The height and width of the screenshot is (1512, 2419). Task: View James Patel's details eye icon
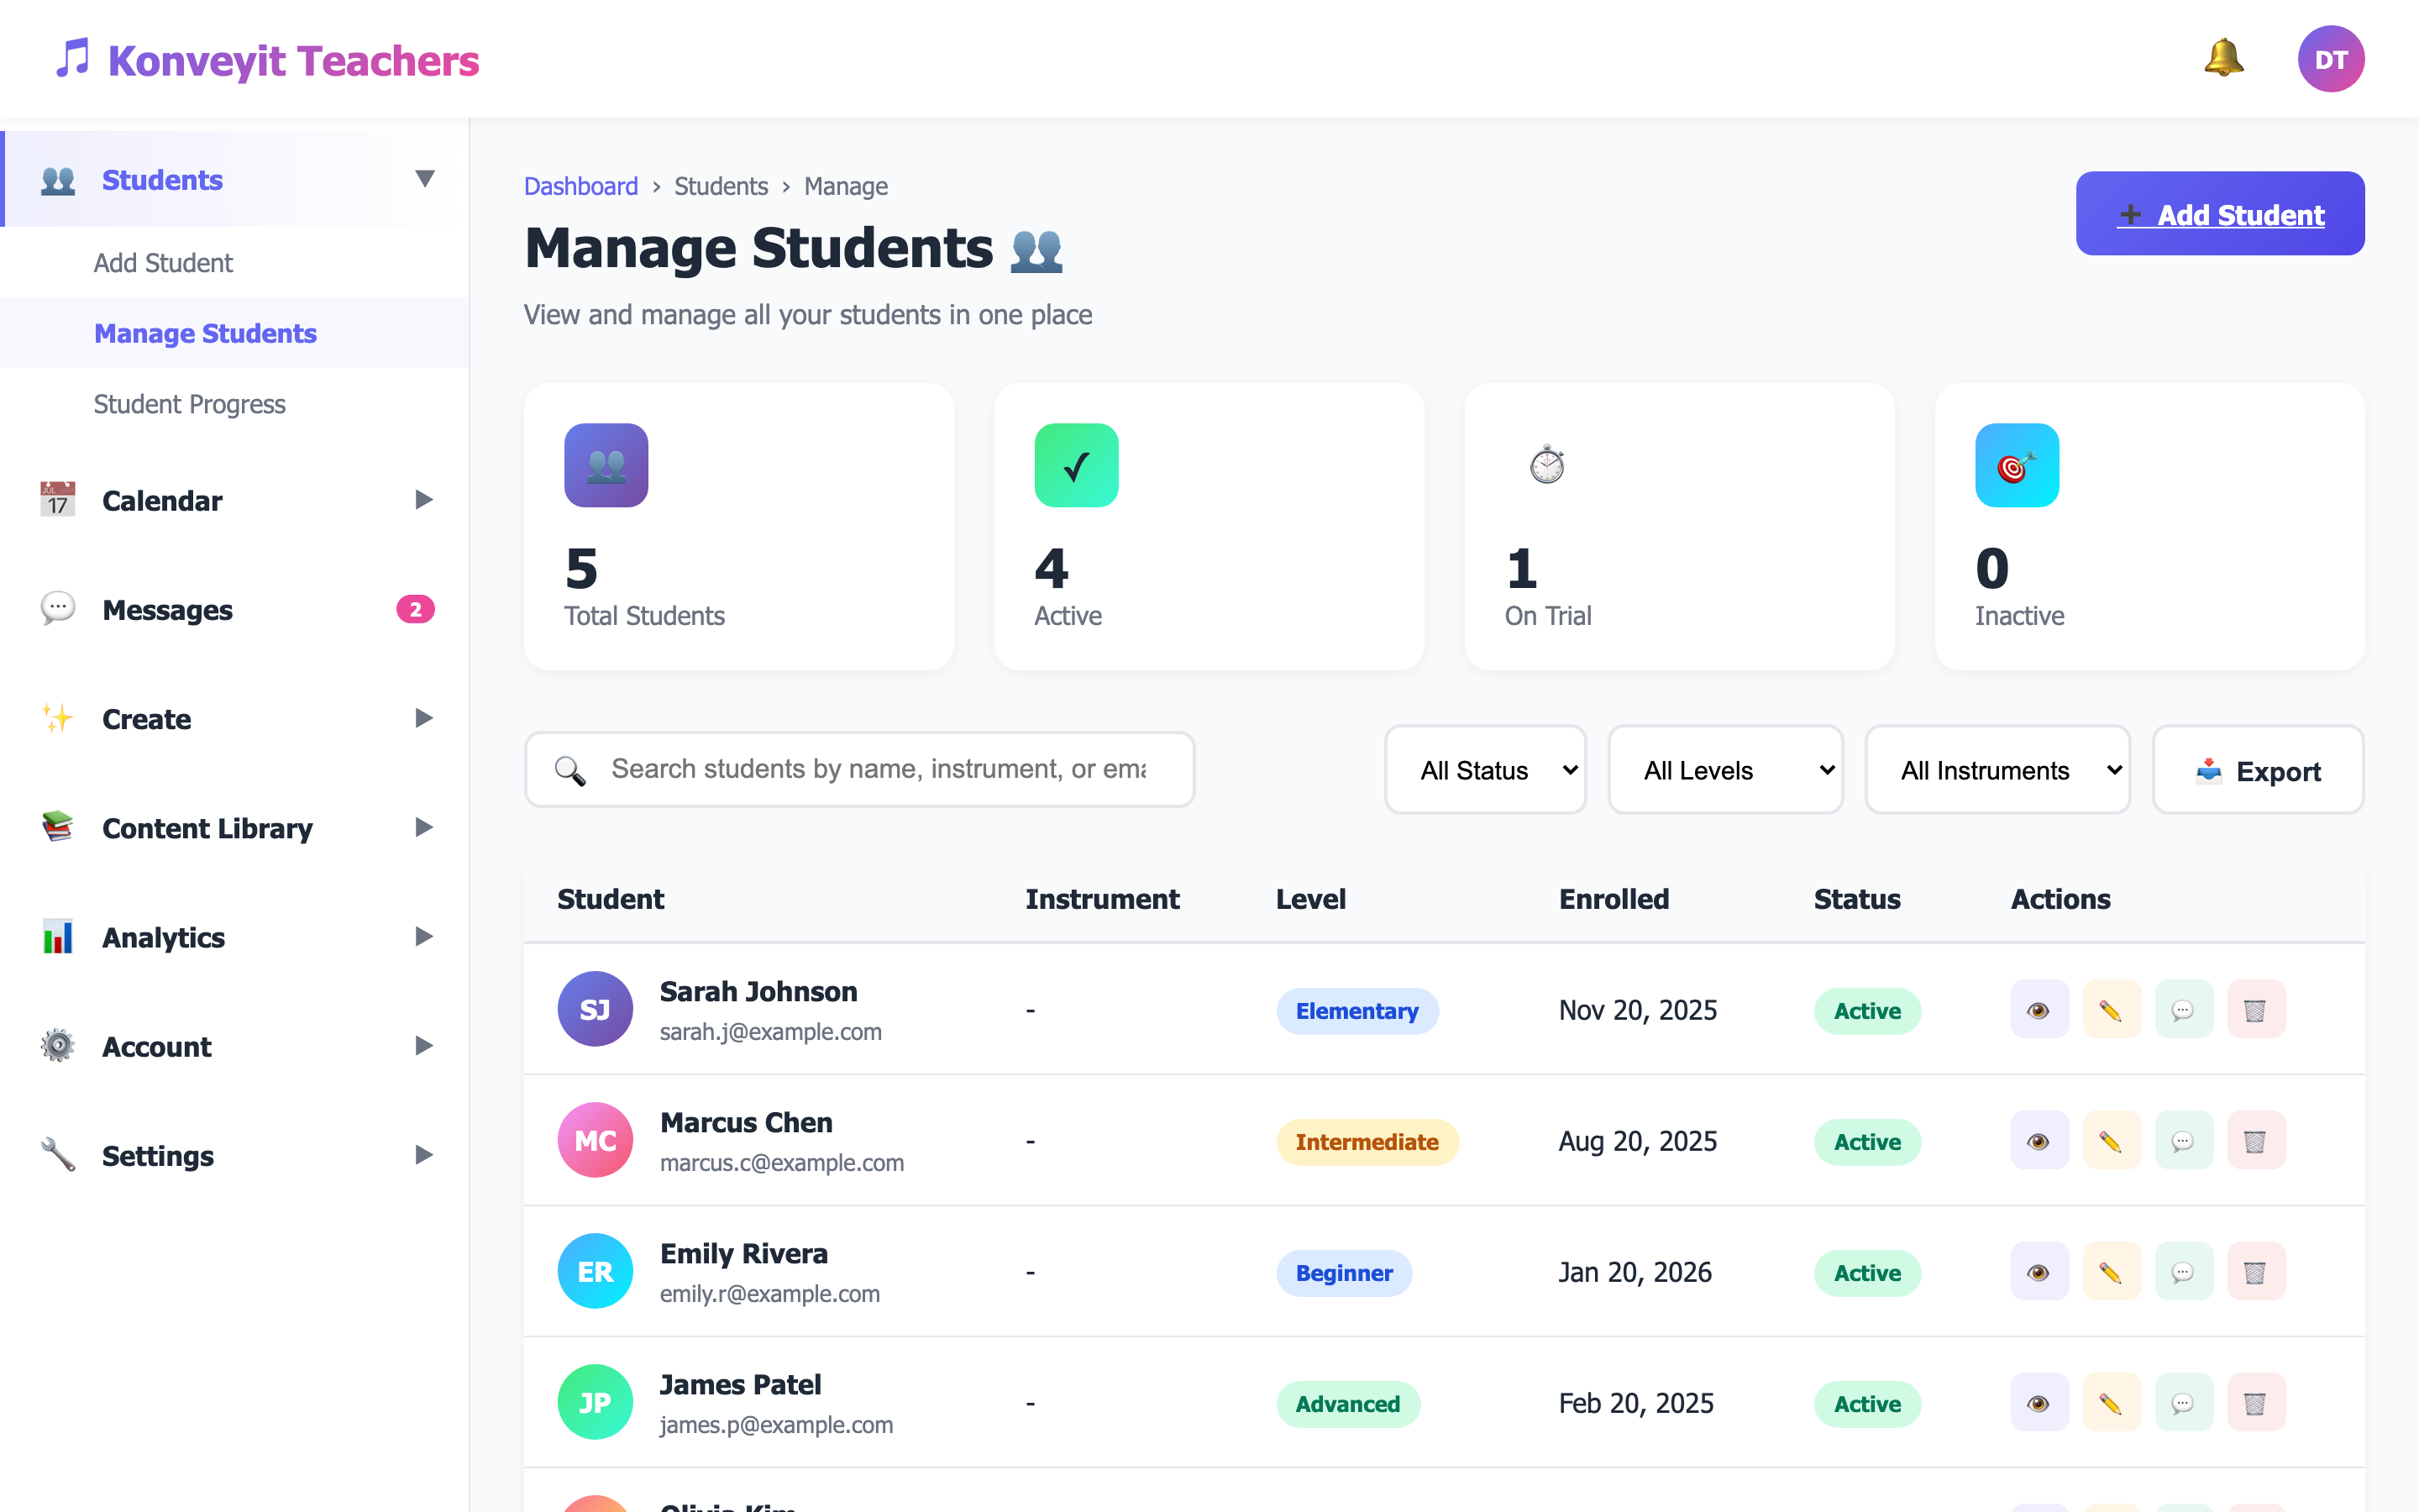[2039, 1403]
